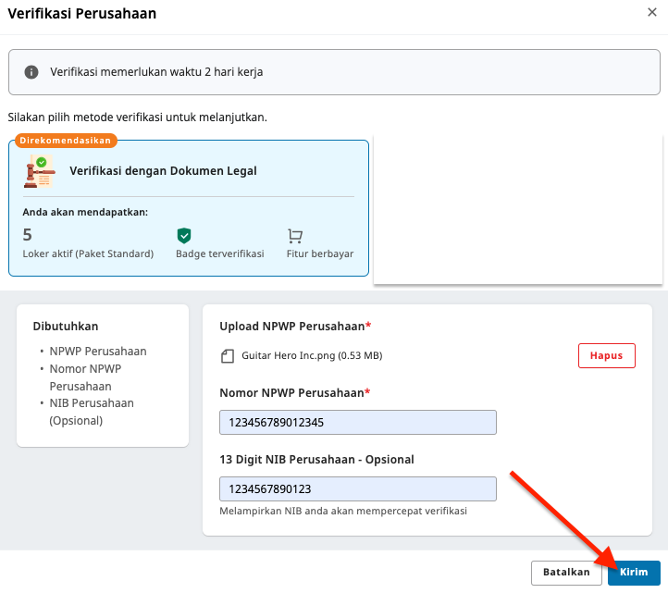Click the 13 Digit NIB Perusahaan field

pos(358,488)
